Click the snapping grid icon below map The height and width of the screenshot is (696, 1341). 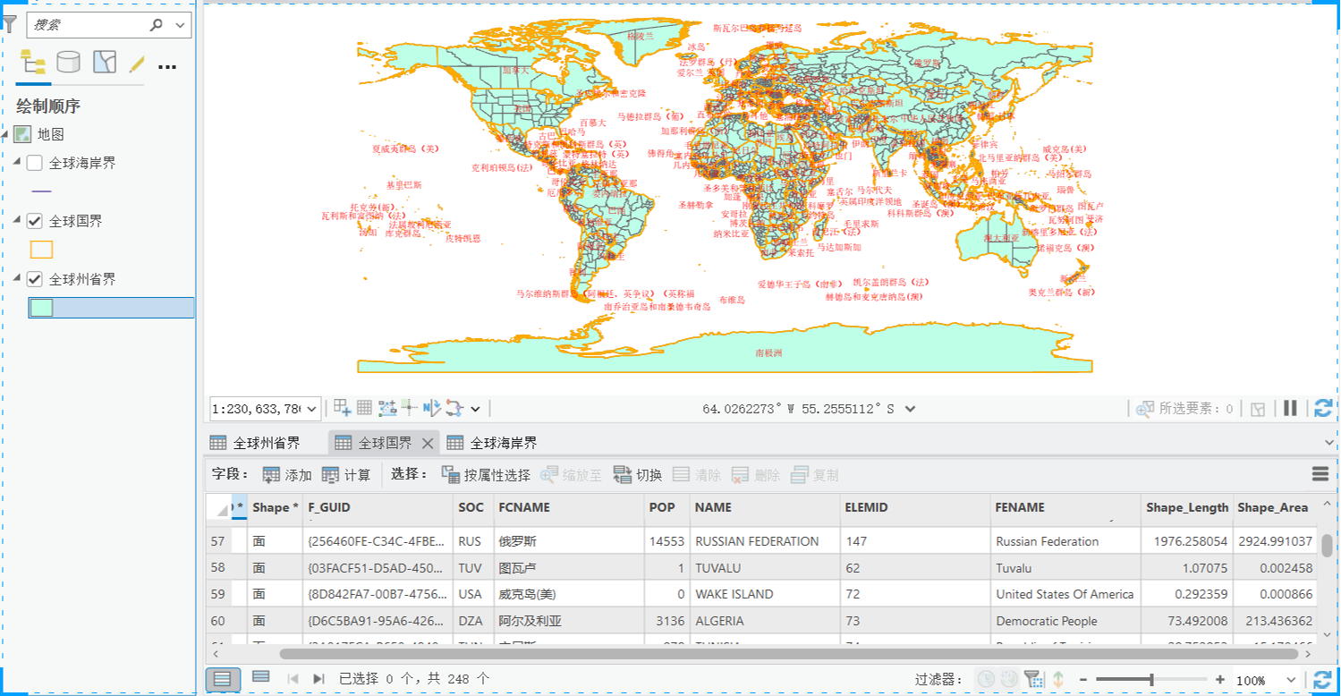(x=364, y=408)
